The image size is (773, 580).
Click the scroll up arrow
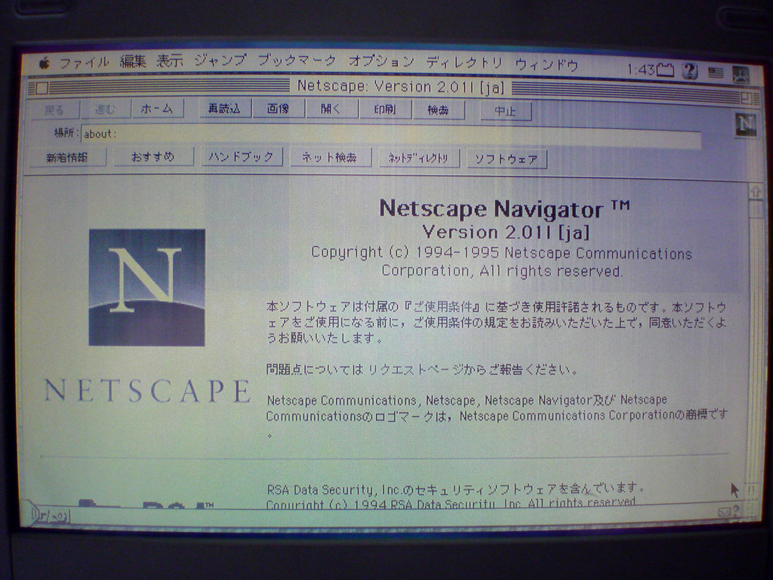coord(755,193)
